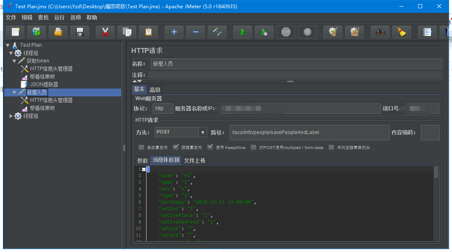Screen dimensions: 452x252
Task: Create a new test plan via toolbar icon
Action: click(15, 32)
